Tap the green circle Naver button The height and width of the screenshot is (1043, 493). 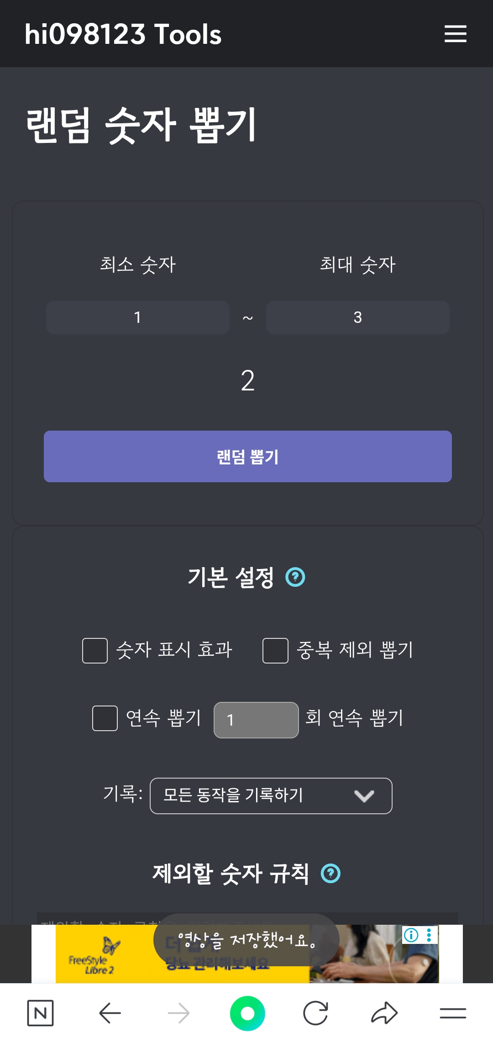(247, 1013)
